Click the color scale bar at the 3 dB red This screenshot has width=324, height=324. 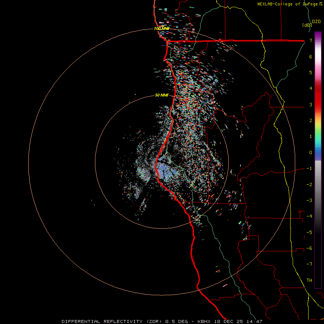(x=318, y=104)
